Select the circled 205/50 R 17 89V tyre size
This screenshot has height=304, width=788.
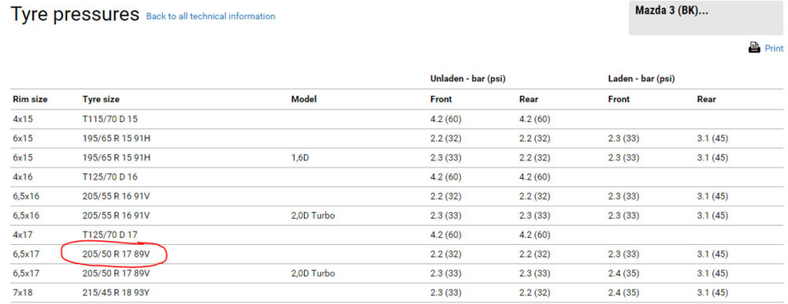point(116,254)
